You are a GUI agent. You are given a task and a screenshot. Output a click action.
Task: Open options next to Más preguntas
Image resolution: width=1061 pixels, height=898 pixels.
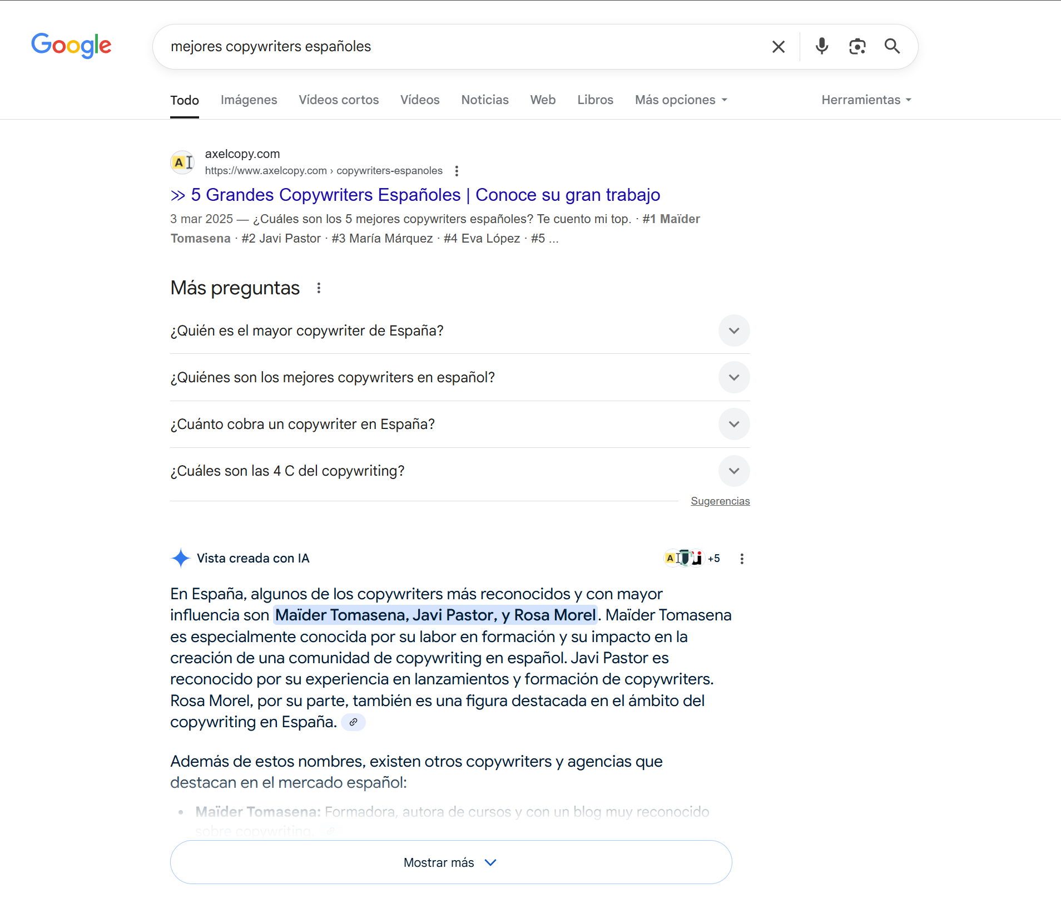(x=319, y=288)
